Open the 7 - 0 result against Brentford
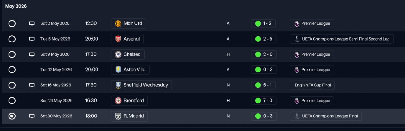 (263, 101)
